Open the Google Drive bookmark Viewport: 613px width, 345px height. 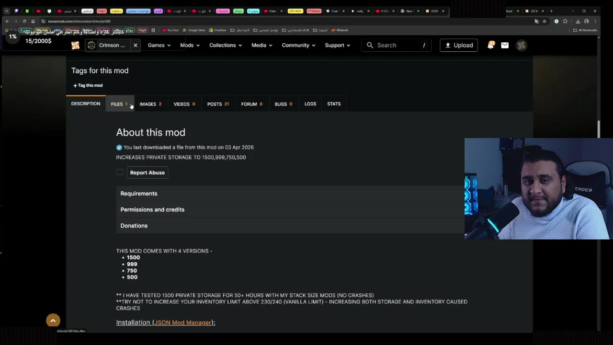coord(193,30)
